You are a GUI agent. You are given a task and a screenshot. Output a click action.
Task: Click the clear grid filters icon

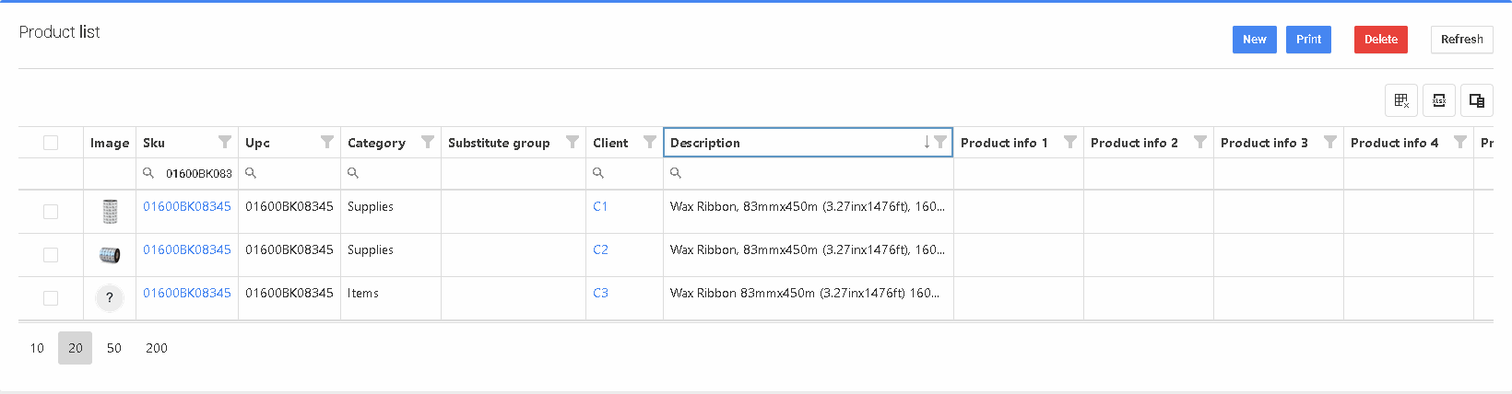point(1401,100)
